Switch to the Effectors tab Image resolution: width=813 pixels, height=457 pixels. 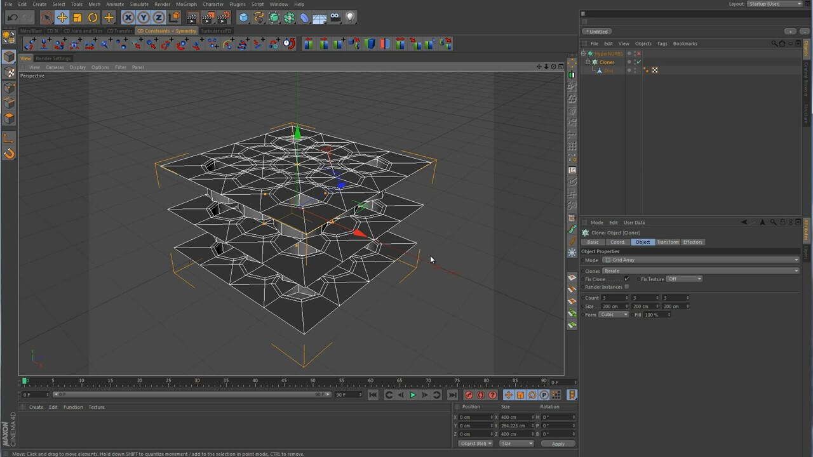click(x=692, y=242)
